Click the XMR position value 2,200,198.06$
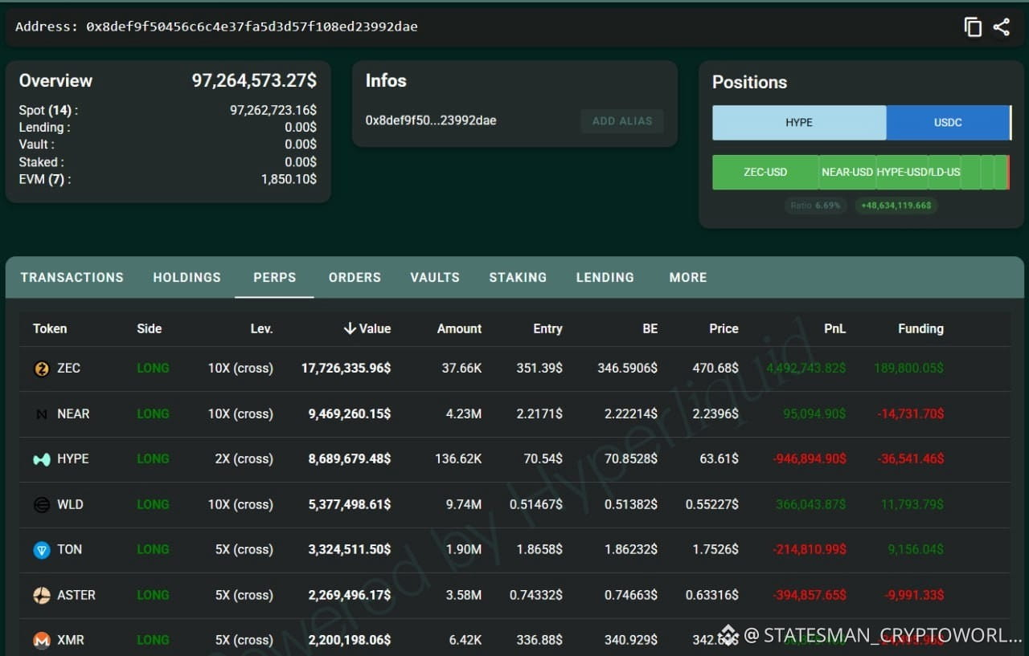The width and height of the screenshot is (1029, 656). point(350,640)
